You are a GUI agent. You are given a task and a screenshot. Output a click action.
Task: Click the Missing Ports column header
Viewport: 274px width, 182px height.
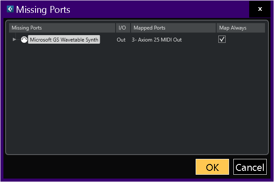[62, 28]
